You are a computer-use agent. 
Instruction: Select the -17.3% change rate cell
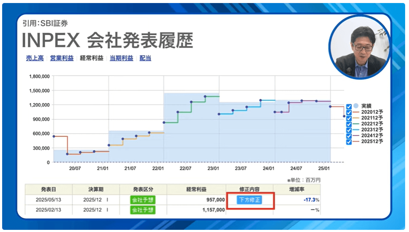click(x=297, y=200)
